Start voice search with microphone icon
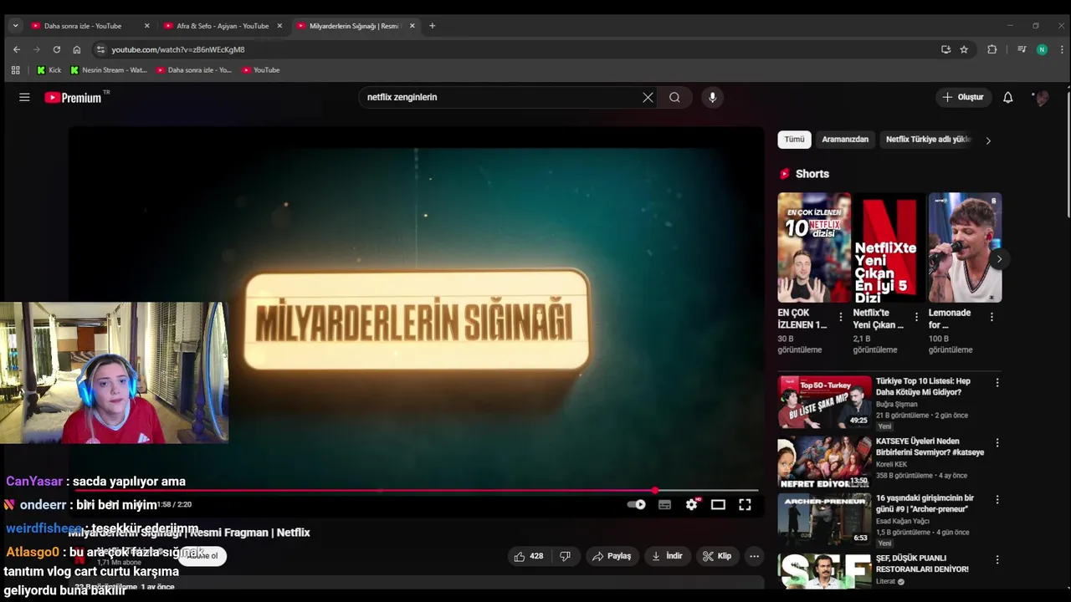Viewport: 1071px width, 602px height. 712,97
